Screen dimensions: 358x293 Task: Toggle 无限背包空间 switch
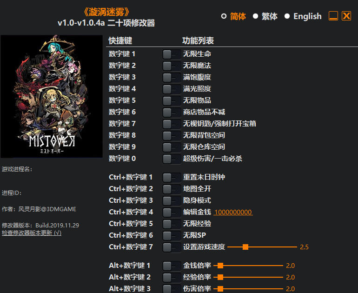(172, 136)
